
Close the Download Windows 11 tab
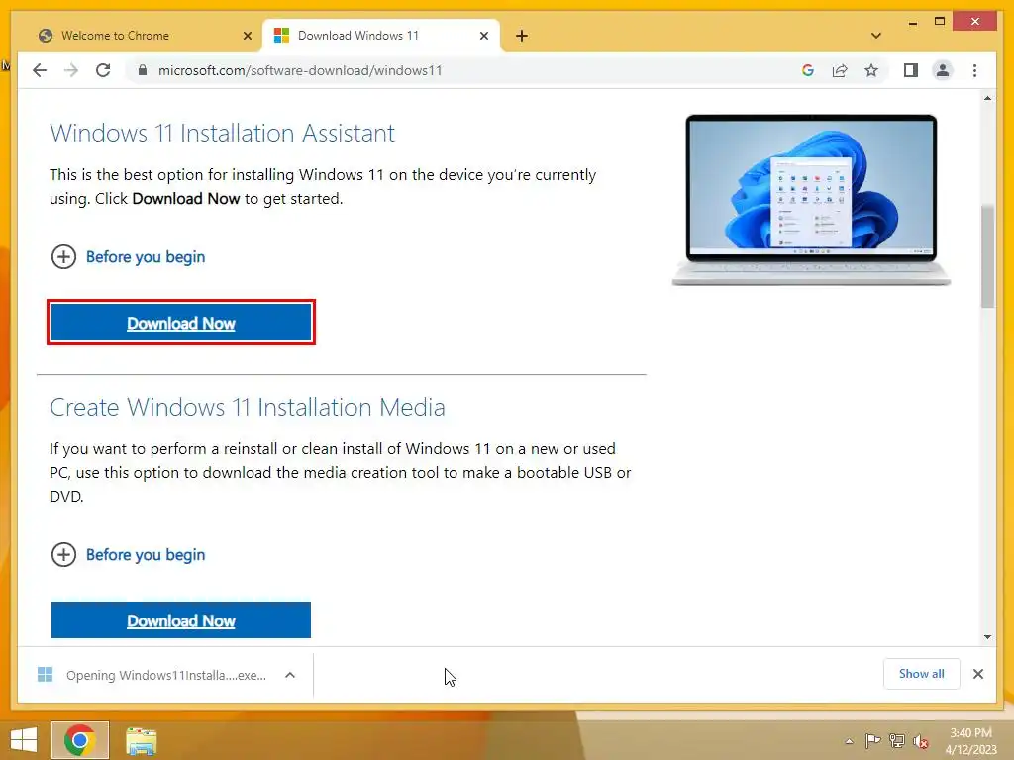click(x=483, y=36)
